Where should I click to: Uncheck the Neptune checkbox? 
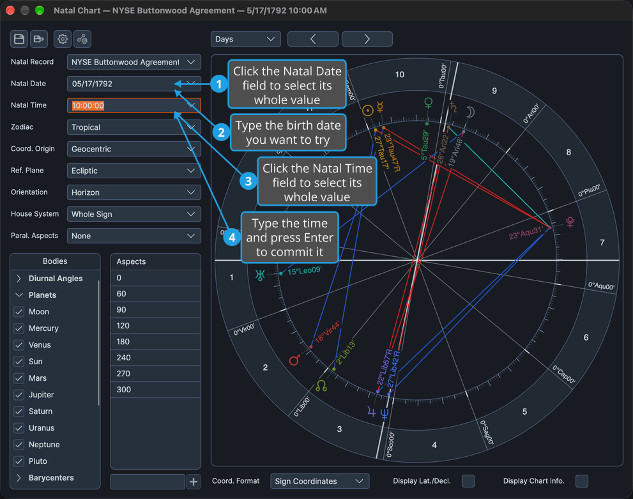[x=19, y=444]
